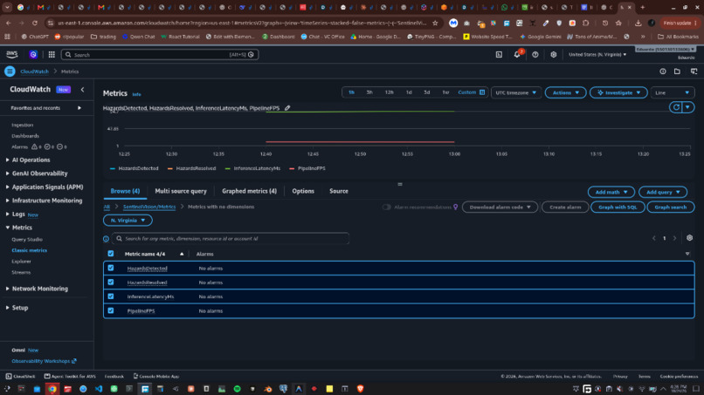This screenshot has width=704, height=395.
Task: Select the 3h time range
Action: (369, 92)
